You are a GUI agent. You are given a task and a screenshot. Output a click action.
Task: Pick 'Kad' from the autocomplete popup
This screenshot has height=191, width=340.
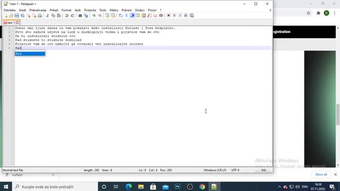(30, 54)
